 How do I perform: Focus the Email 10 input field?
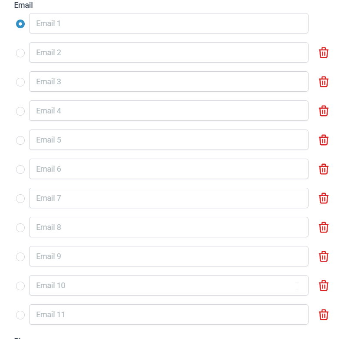pos(169,286)
